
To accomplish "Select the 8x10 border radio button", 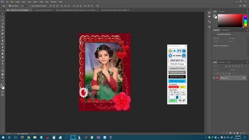I will pyautogui.click(x=175, y=94).
